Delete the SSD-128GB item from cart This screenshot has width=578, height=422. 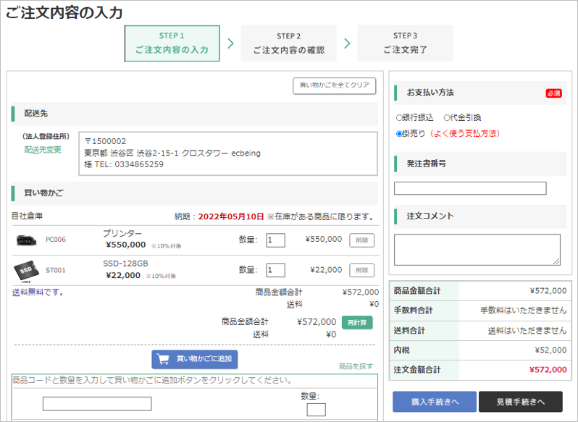pyautogui.click(x=361, y=270)
